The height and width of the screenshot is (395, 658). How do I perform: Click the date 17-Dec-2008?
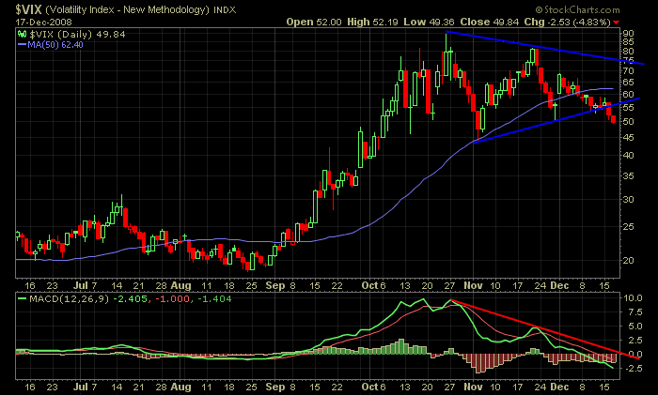click(x=43, y=23)
